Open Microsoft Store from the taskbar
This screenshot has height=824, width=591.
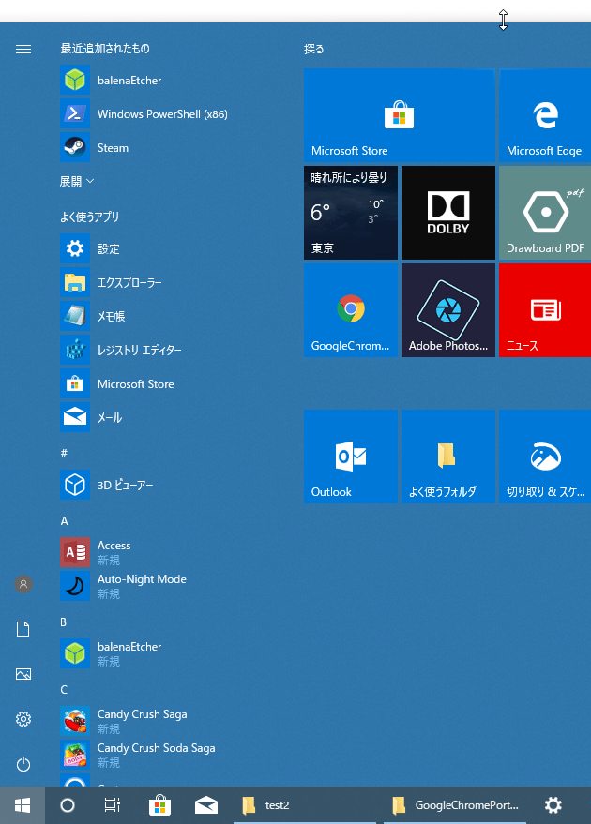159,805
